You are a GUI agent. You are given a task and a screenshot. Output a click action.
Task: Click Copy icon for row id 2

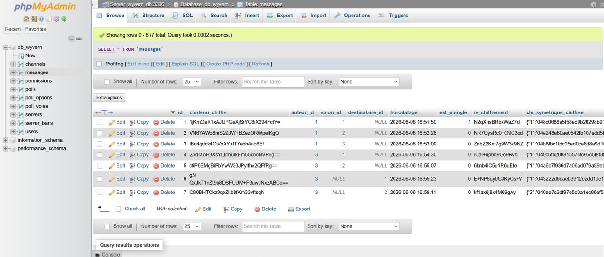coord(133,133)
